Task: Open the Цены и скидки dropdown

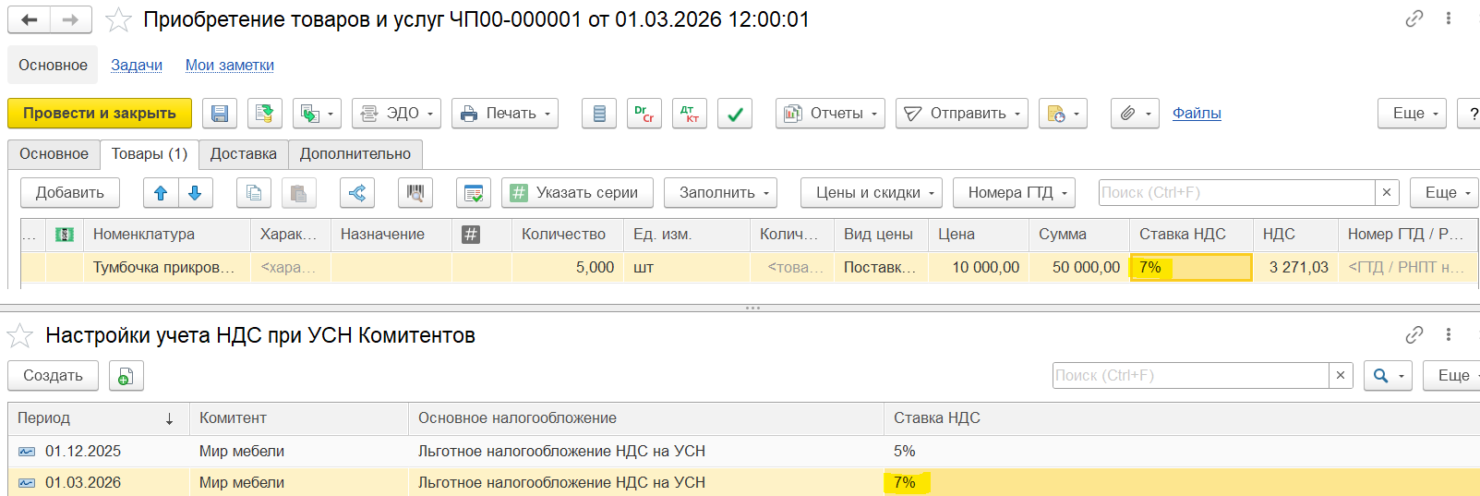Action: [x=871, y=193]
